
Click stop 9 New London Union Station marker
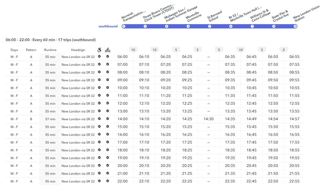click(x=295, y=26)
